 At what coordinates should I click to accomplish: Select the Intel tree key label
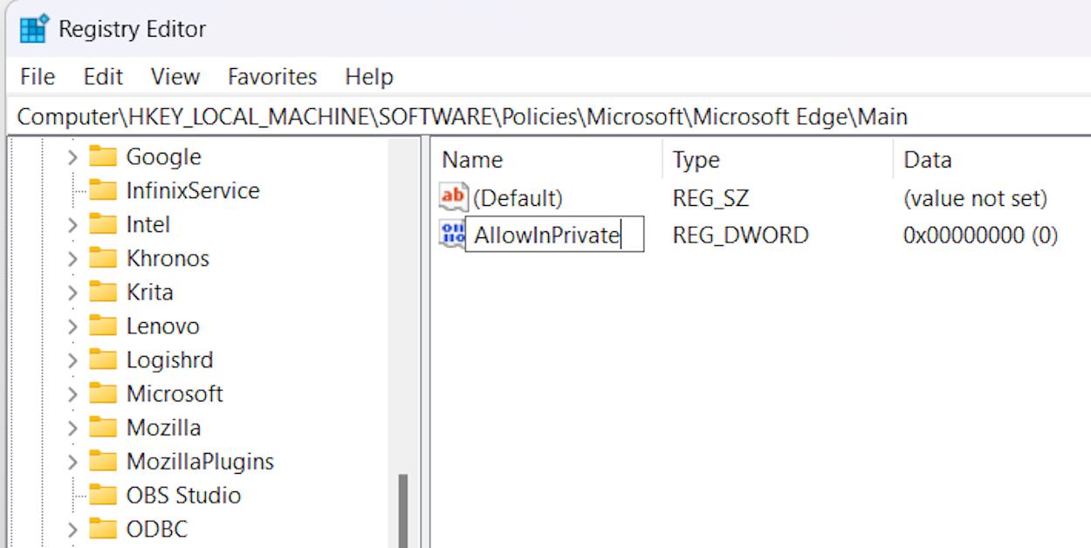pyautogui.click(x=148, y=224)
